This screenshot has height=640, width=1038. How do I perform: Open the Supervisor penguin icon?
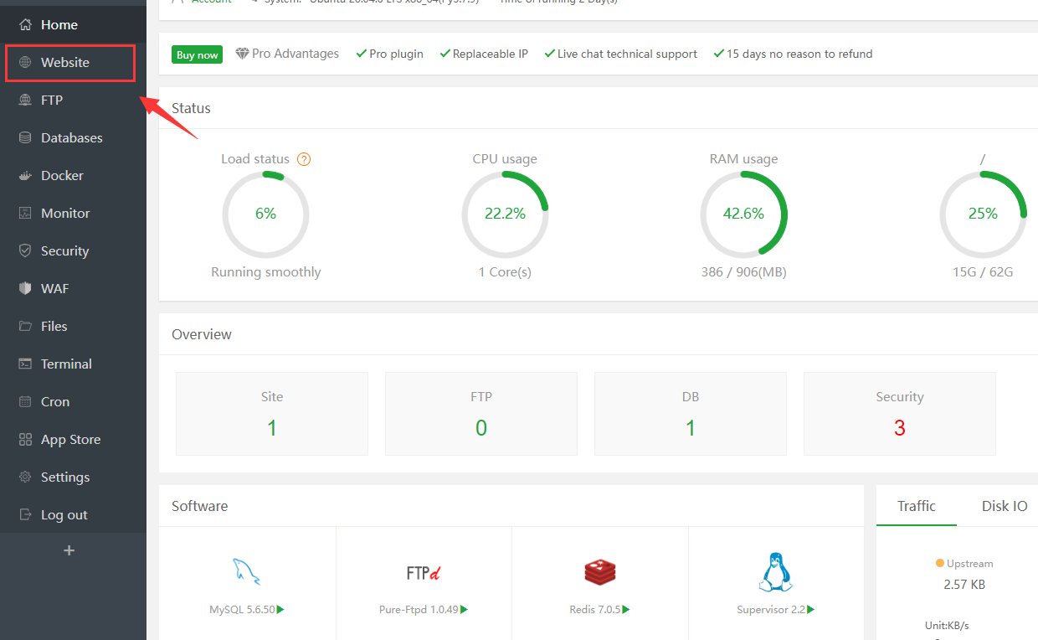pyautogui.click(x=775, y=573)
